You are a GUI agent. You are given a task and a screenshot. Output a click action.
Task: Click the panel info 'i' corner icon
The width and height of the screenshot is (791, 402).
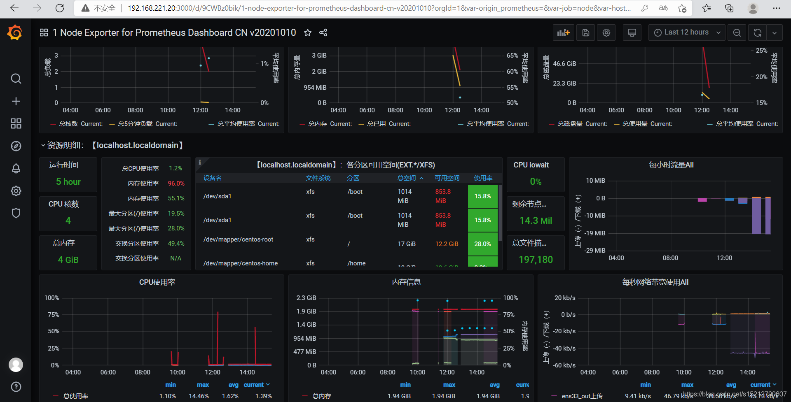coord(200,162)
